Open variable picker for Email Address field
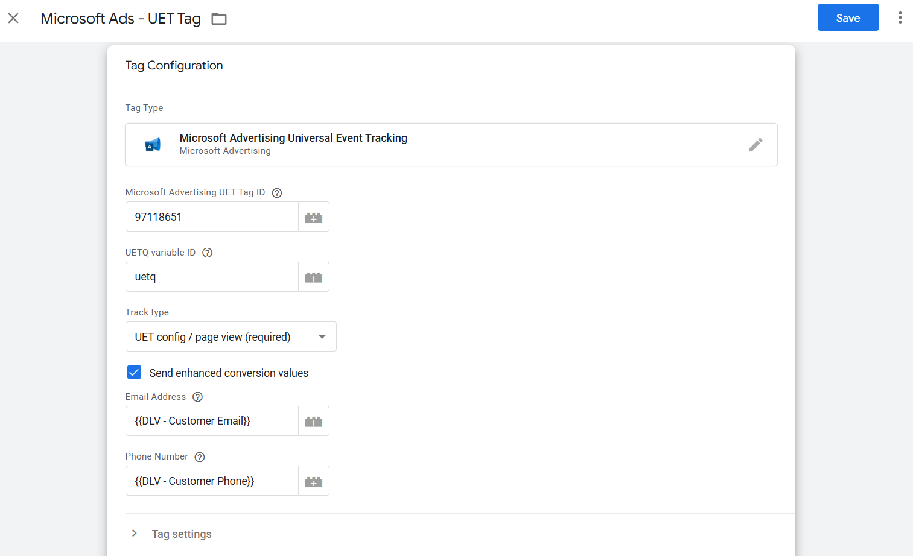 coord(313,422)
